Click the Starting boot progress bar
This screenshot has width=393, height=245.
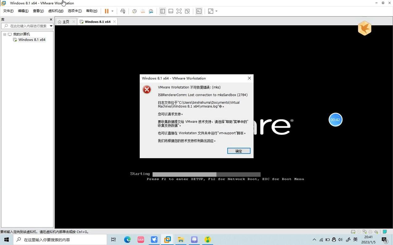pyautogui.click(x=206, y=174)
